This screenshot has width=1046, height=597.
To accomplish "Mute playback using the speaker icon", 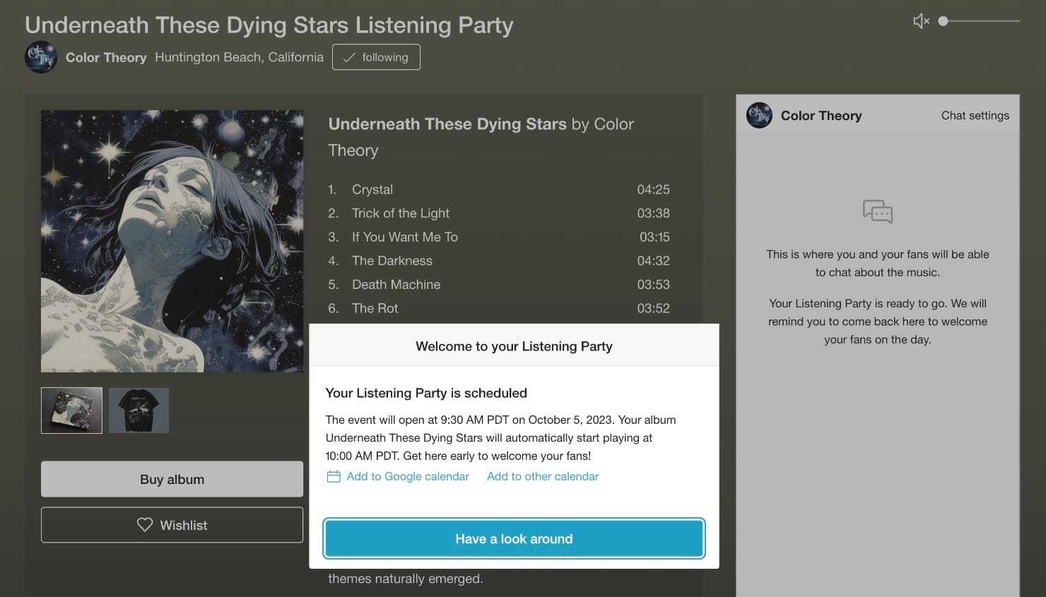I will coord(920,20).
